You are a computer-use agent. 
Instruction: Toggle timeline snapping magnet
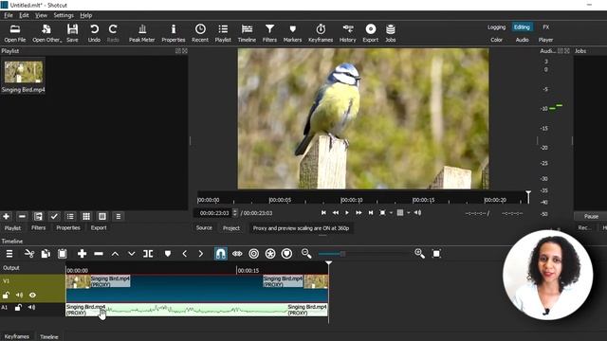click(x=221, y=254)
